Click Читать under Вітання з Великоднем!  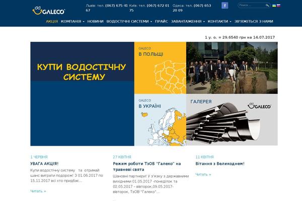point(203,174)
